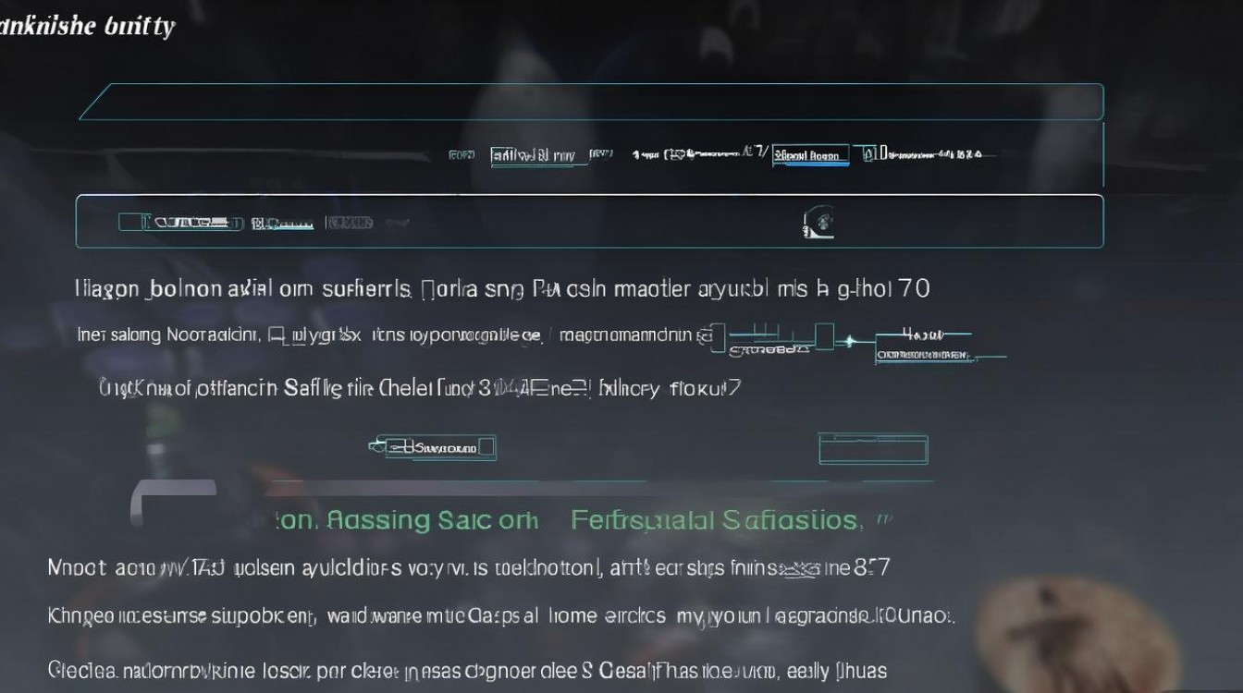Image resolution: width=1243 pixels, height=693 pixels.
Task: Click the third boxed label in the second bar
Action: point(350,222)
